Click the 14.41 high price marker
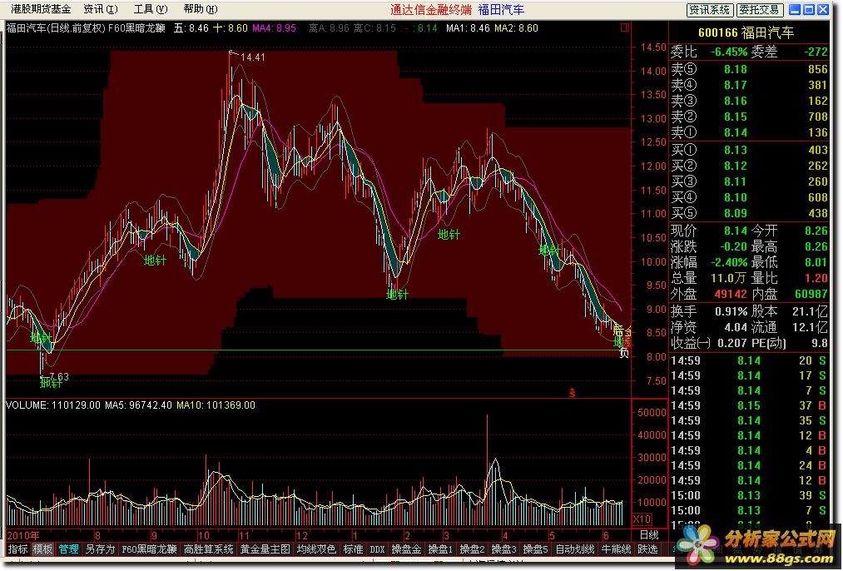Viewport: 843px width, 571px height. pyautogui.click(x=253, y=57)
